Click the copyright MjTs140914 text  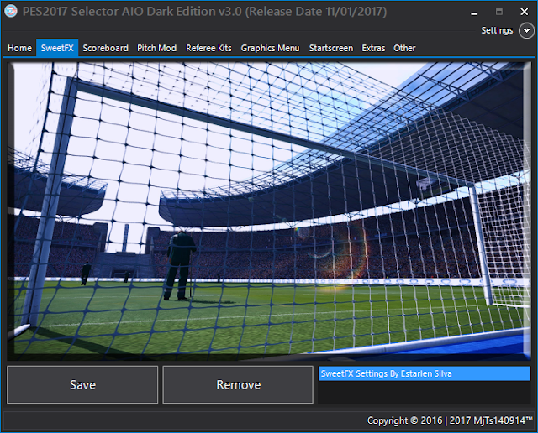(450, 420)
